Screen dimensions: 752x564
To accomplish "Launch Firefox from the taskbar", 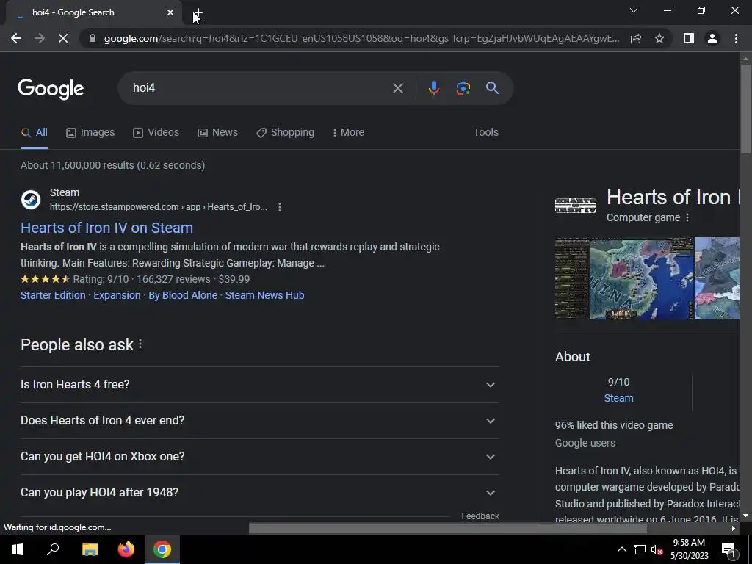I will pyautogui.click(x=126, y=549).
